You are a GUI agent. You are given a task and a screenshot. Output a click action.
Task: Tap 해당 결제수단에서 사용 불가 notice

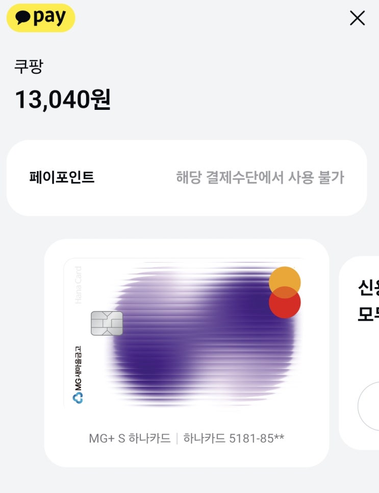(260, 177)
